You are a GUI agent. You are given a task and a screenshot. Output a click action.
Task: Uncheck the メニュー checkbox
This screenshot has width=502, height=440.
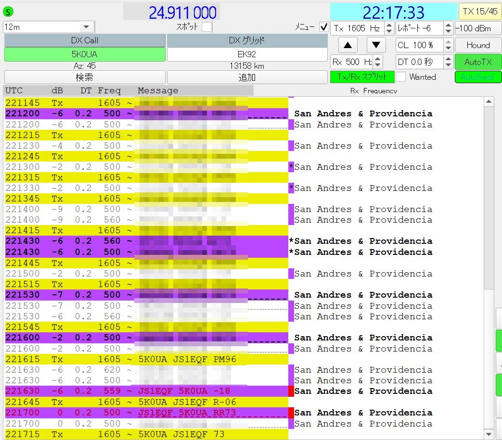coord(324,27)
